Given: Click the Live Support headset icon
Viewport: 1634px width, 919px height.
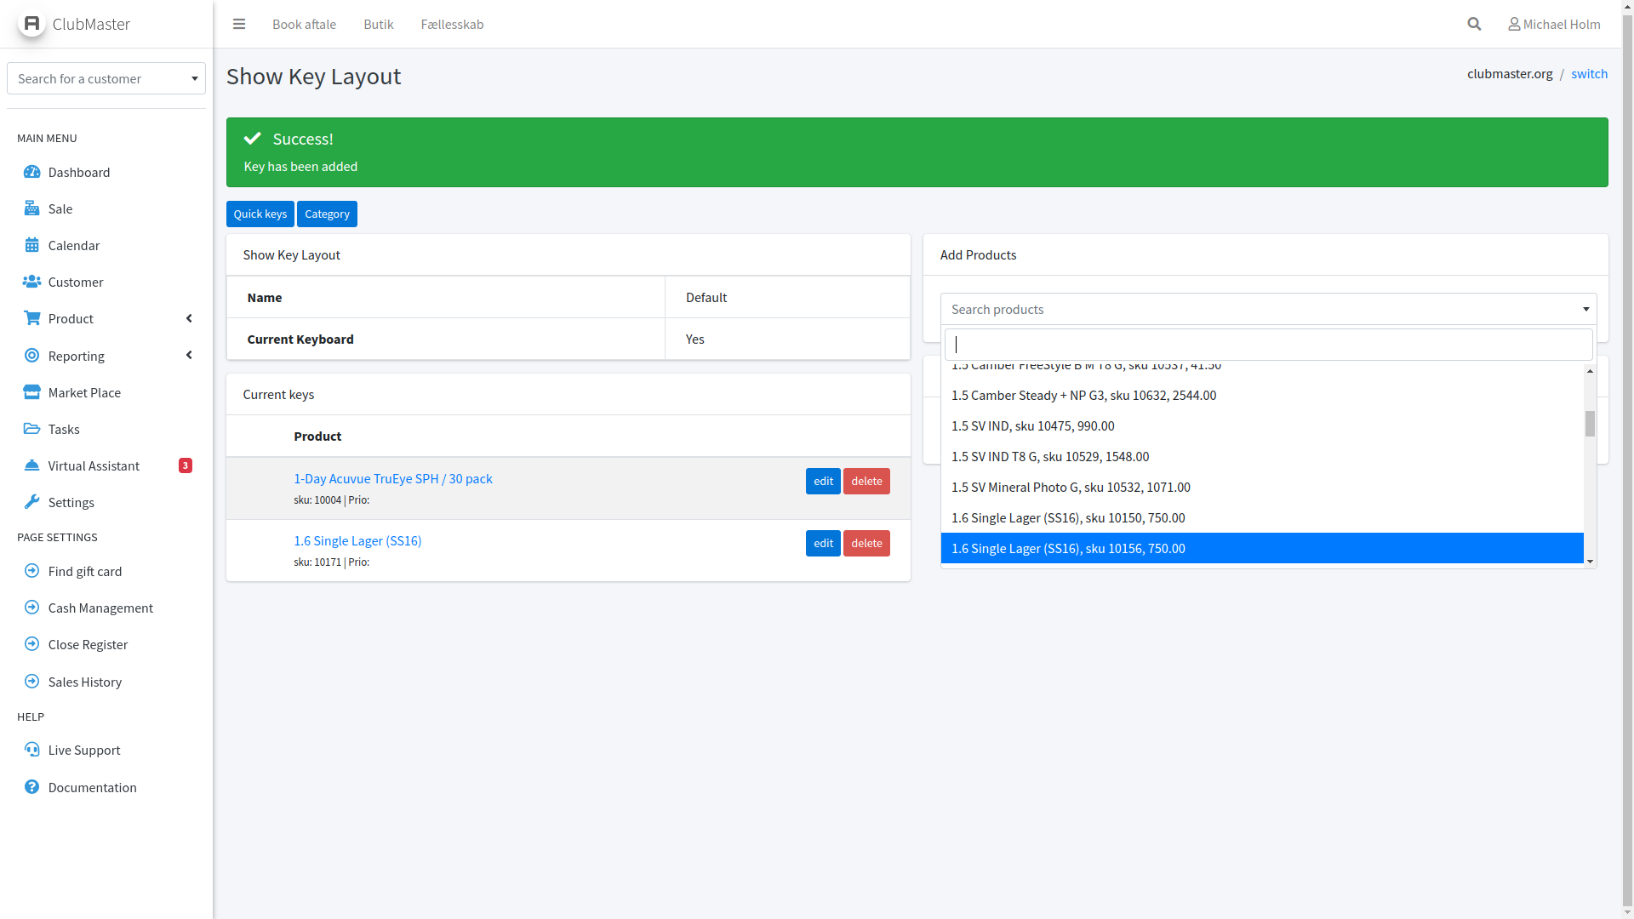Looking at the screenshot, I should [x=32, y=750].
